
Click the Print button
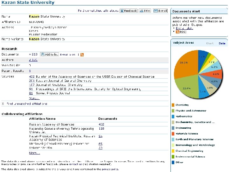pyautogui.click(x=145, y=11)
